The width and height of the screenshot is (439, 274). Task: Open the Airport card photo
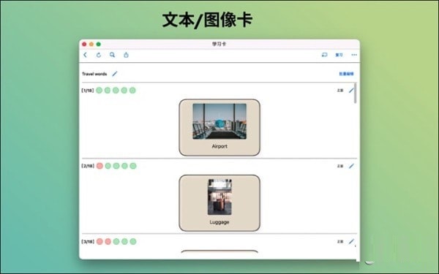pyautogui.click(x=219, y=121)
